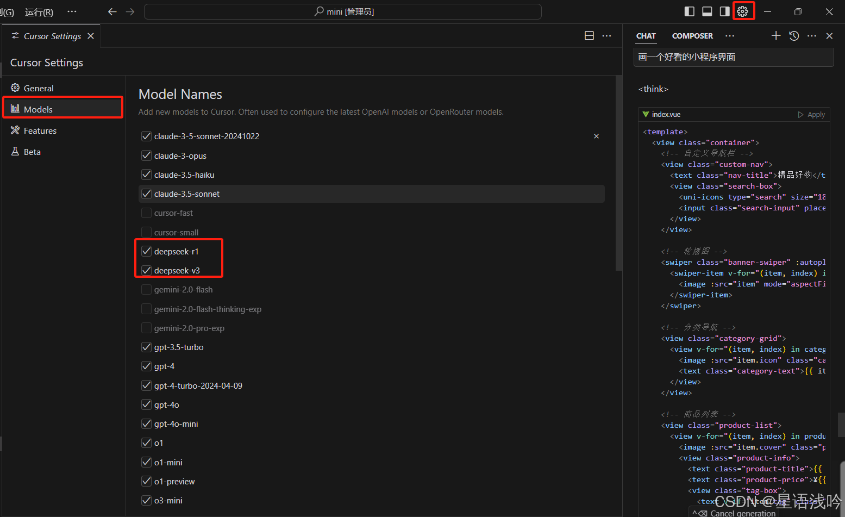Open Models settings section

pyautogui.click(x=63, y=109)
